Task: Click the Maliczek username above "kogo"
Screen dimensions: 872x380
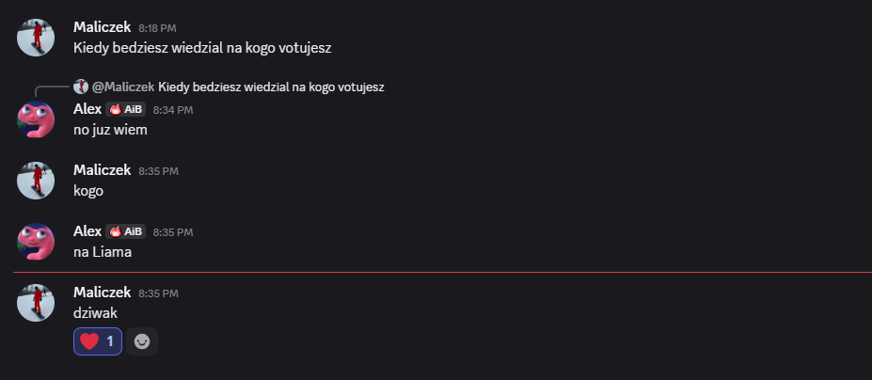Action: coord(102,170)
